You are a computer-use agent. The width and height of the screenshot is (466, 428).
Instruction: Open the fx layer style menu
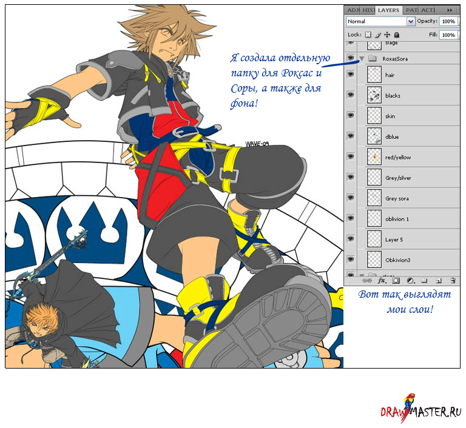[x=382, y=281]
